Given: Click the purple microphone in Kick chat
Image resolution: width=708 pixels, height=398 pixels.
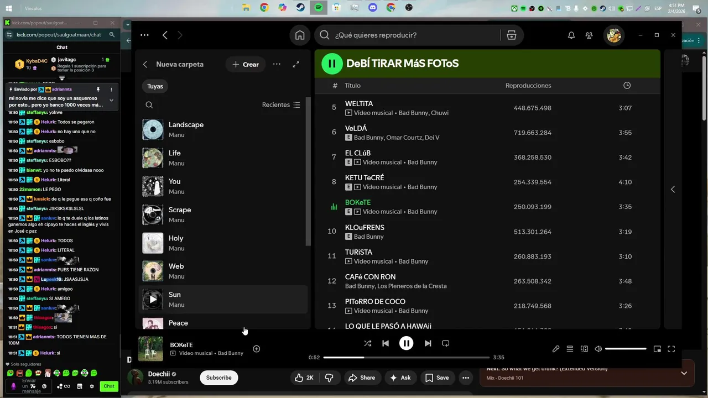Looking at the screenshot, I should 14,386.
